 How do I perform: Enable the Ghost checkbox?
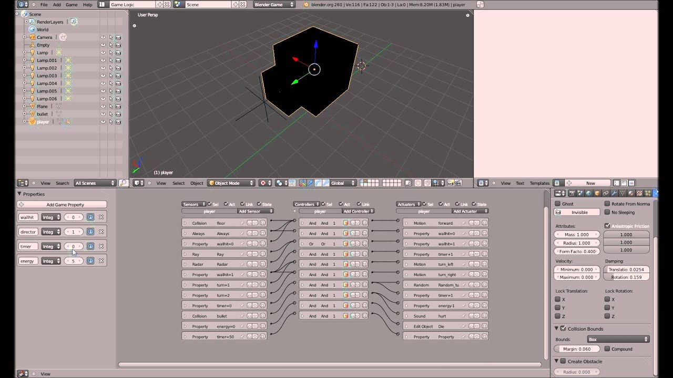558,204
